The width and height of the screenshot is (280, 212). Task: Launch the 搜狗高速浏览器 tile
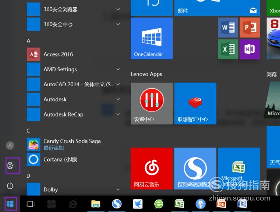coord(195,168)
